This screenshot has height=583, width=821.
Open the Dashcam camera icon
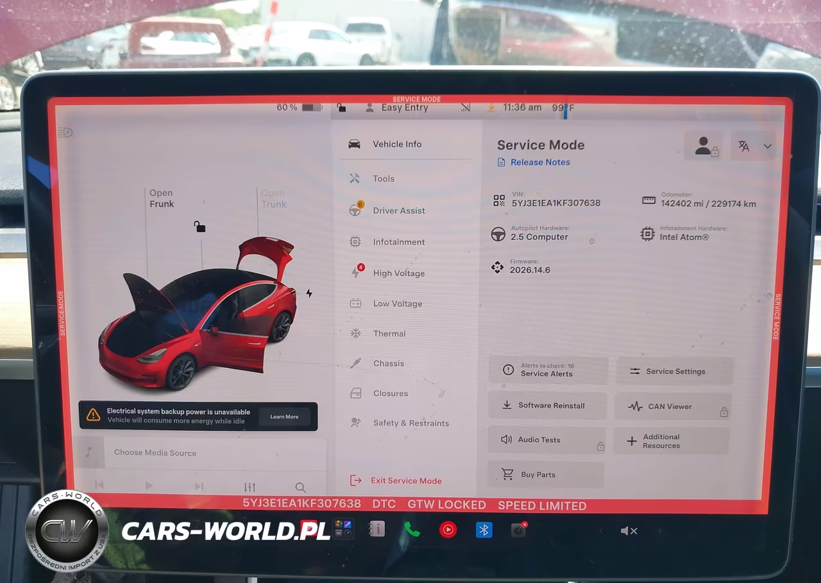tap(518, 530)
